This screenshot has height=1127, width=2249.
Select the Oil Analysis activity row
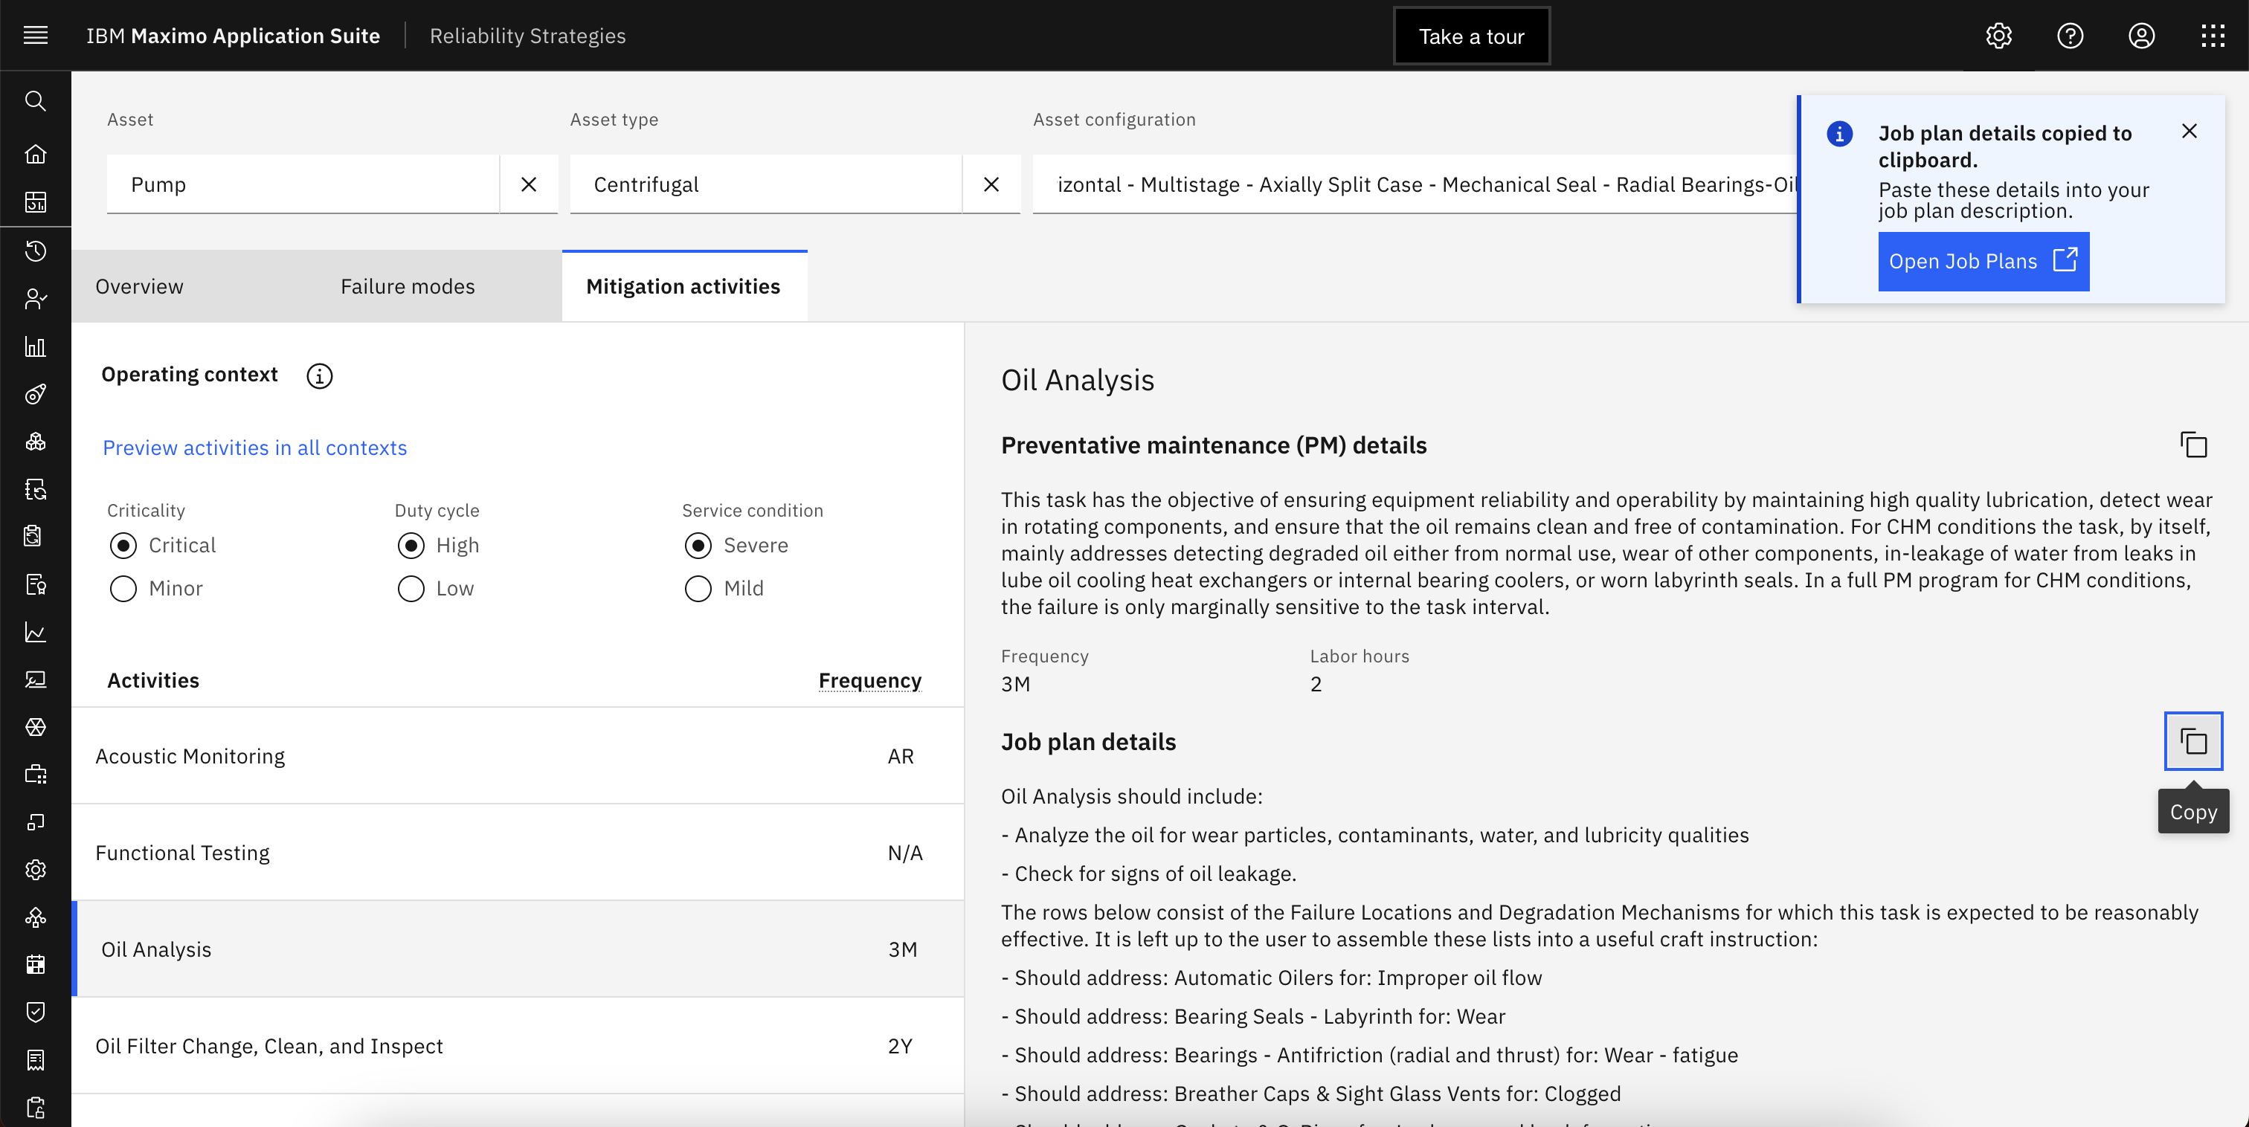coord(518,949)
